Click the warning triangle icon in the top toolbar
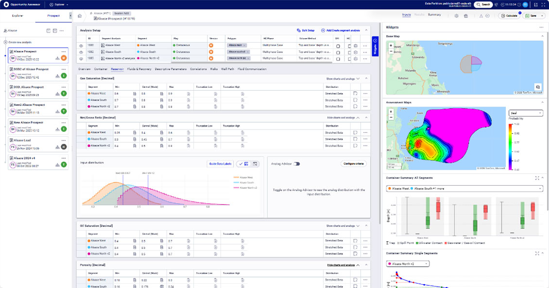This screenshot has height=288, width=549. [481, 16]
